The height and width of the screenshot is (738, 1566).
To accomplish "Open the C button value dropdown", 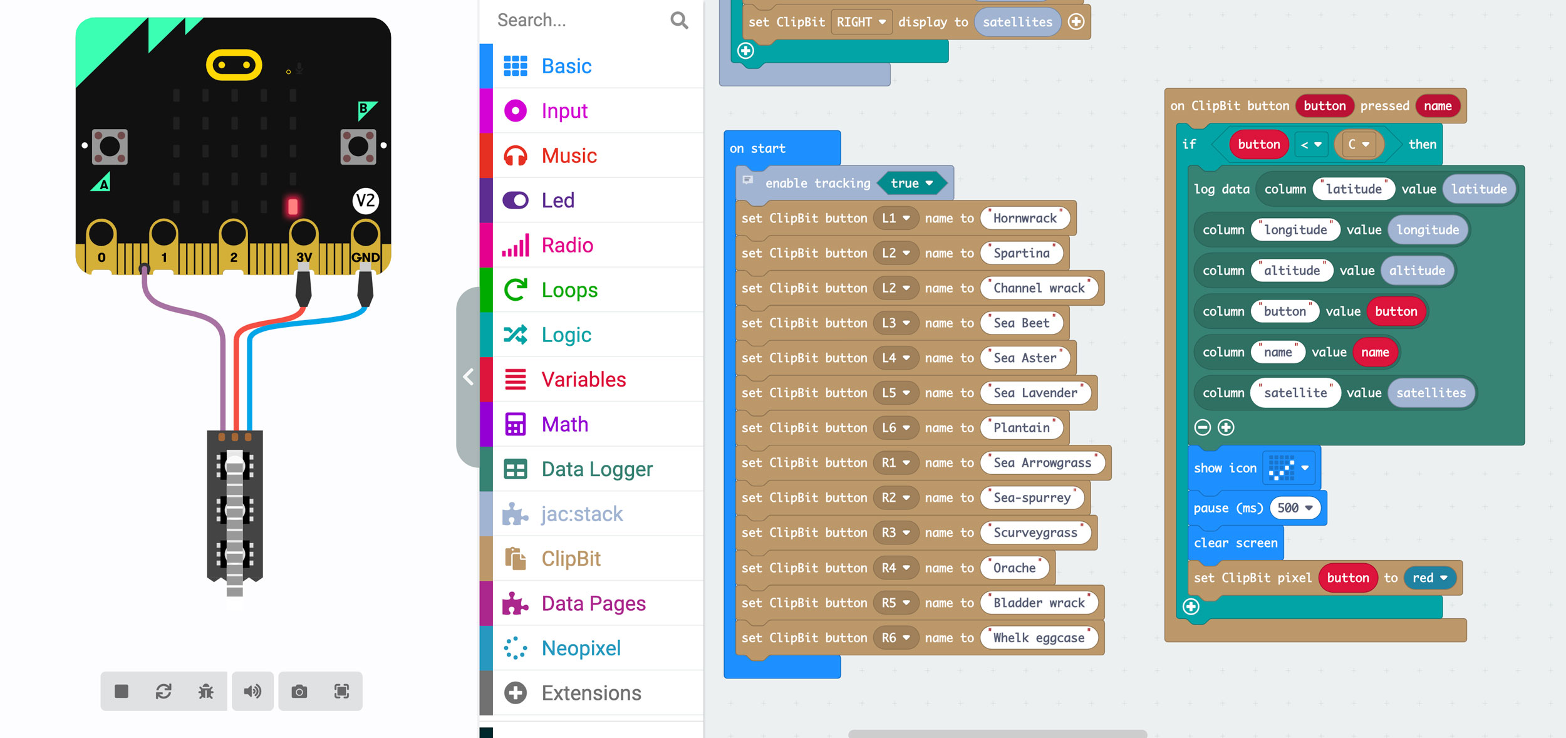I will tap(1359, 145).
